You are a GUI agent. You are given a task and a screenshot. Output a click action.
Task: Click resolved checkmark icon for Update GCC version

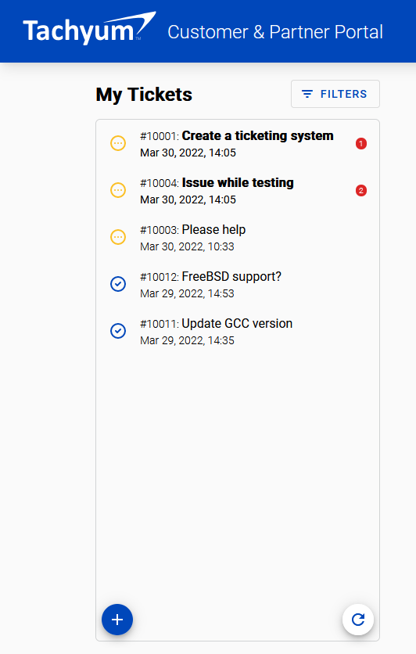[x=118, y=331]
